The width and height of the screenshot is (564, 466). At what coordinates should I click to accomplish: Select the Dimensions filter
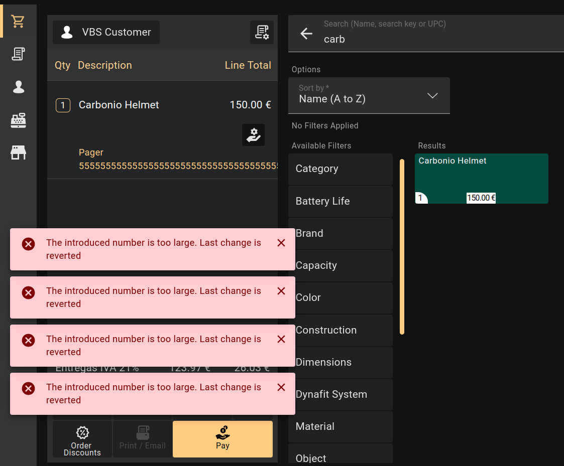(x=340, y=362)
